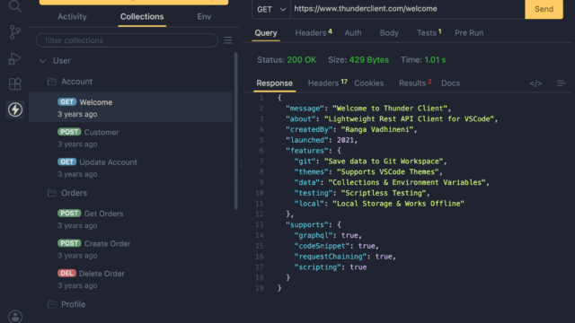Open the Extensions view
The width and height of the screenshot is (575, 323).
[15, 83]
